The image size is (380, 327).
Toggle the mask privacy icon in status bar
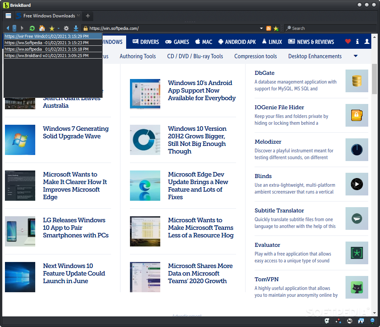point(327,321)
